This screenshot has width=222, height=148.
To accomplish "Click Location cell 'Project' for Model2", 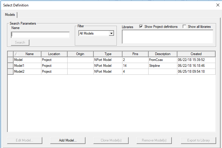I will 54,72.
